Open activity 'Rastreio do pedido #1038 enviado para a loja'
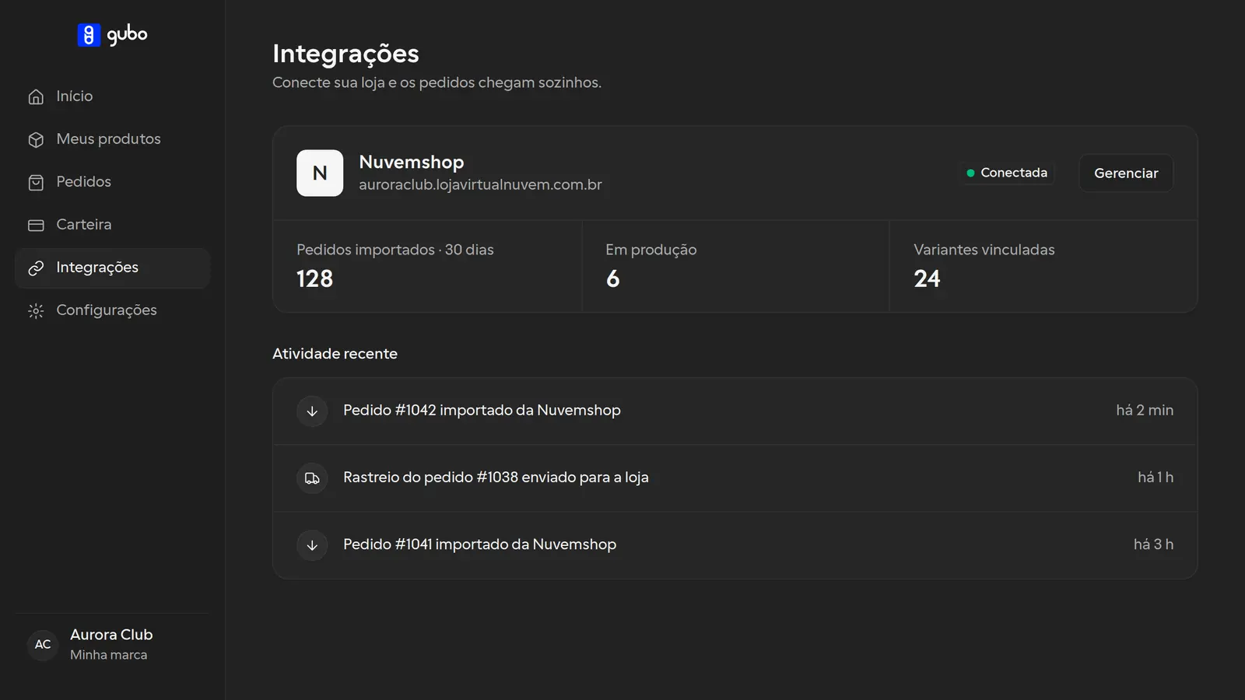 [x=735, y=478]
